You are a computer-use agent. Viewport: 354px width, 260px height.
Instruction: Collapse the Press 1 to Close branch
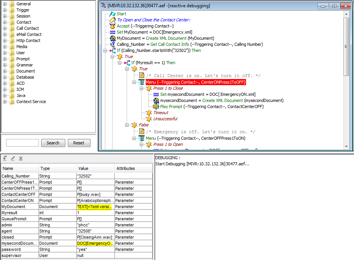[x=141, y=88]
